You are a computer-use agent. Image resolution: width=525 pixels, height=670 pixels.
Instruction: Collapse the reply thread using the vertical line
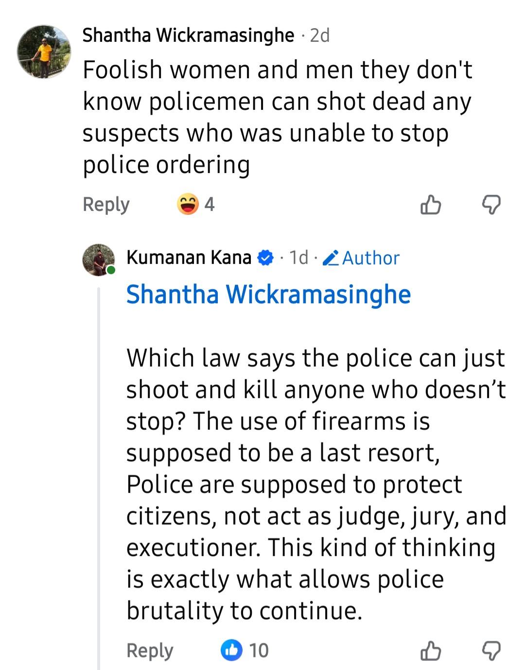pyautogui.click(x=99, y=476)
